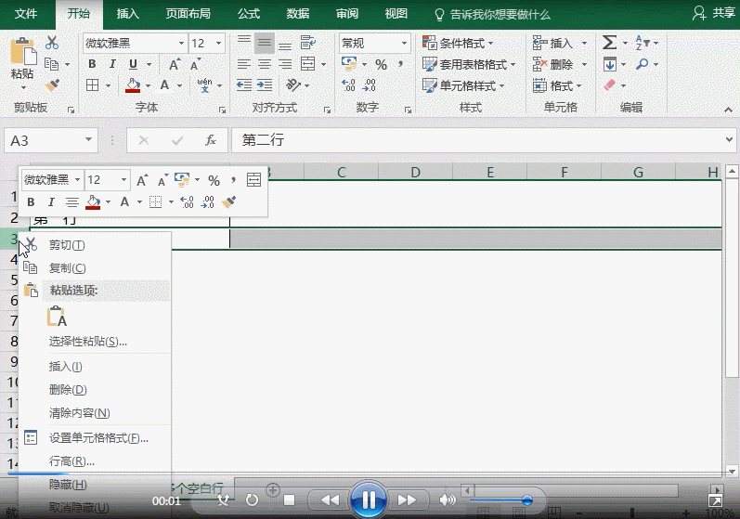Click the percent style button in ribbon

pos(381,64)
